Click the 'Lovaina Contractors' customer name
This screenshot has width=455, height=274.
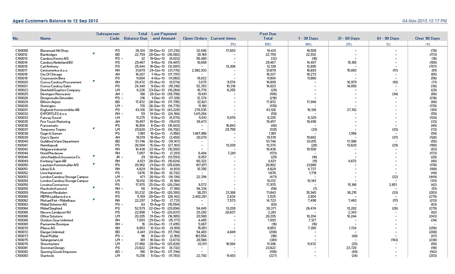pyautogui.click(x=54, y=185)
